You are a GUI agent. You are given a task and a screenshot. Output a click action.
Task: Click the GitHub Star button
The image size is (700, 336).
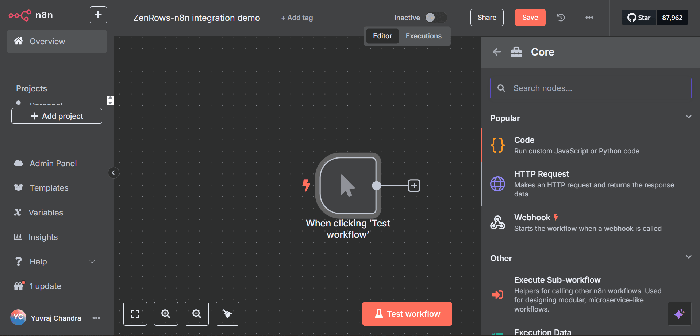pyautogui.click(x=639, y=18)
